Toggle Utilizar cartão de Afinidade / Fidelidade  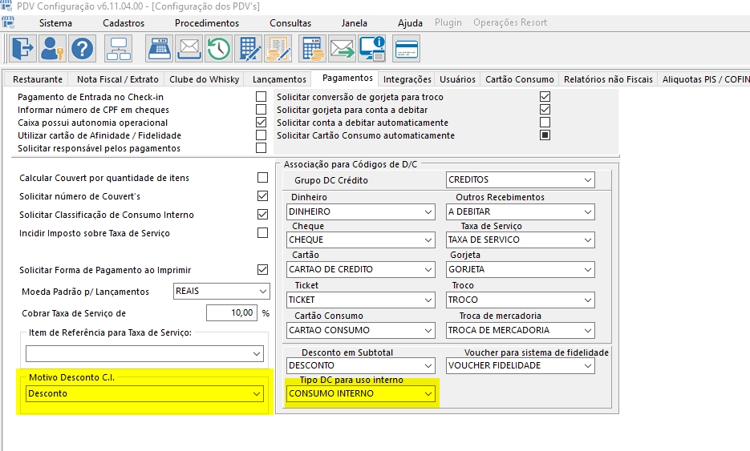tap(261, 135)
